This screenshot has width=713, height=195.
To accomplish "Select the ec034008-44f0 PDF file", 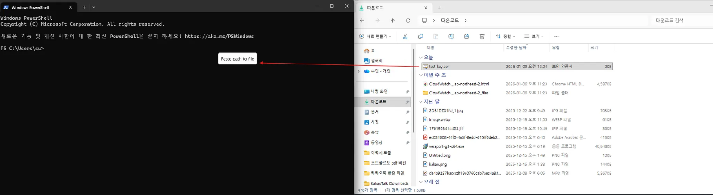I will pyautogui.click(x=517, y=137).
